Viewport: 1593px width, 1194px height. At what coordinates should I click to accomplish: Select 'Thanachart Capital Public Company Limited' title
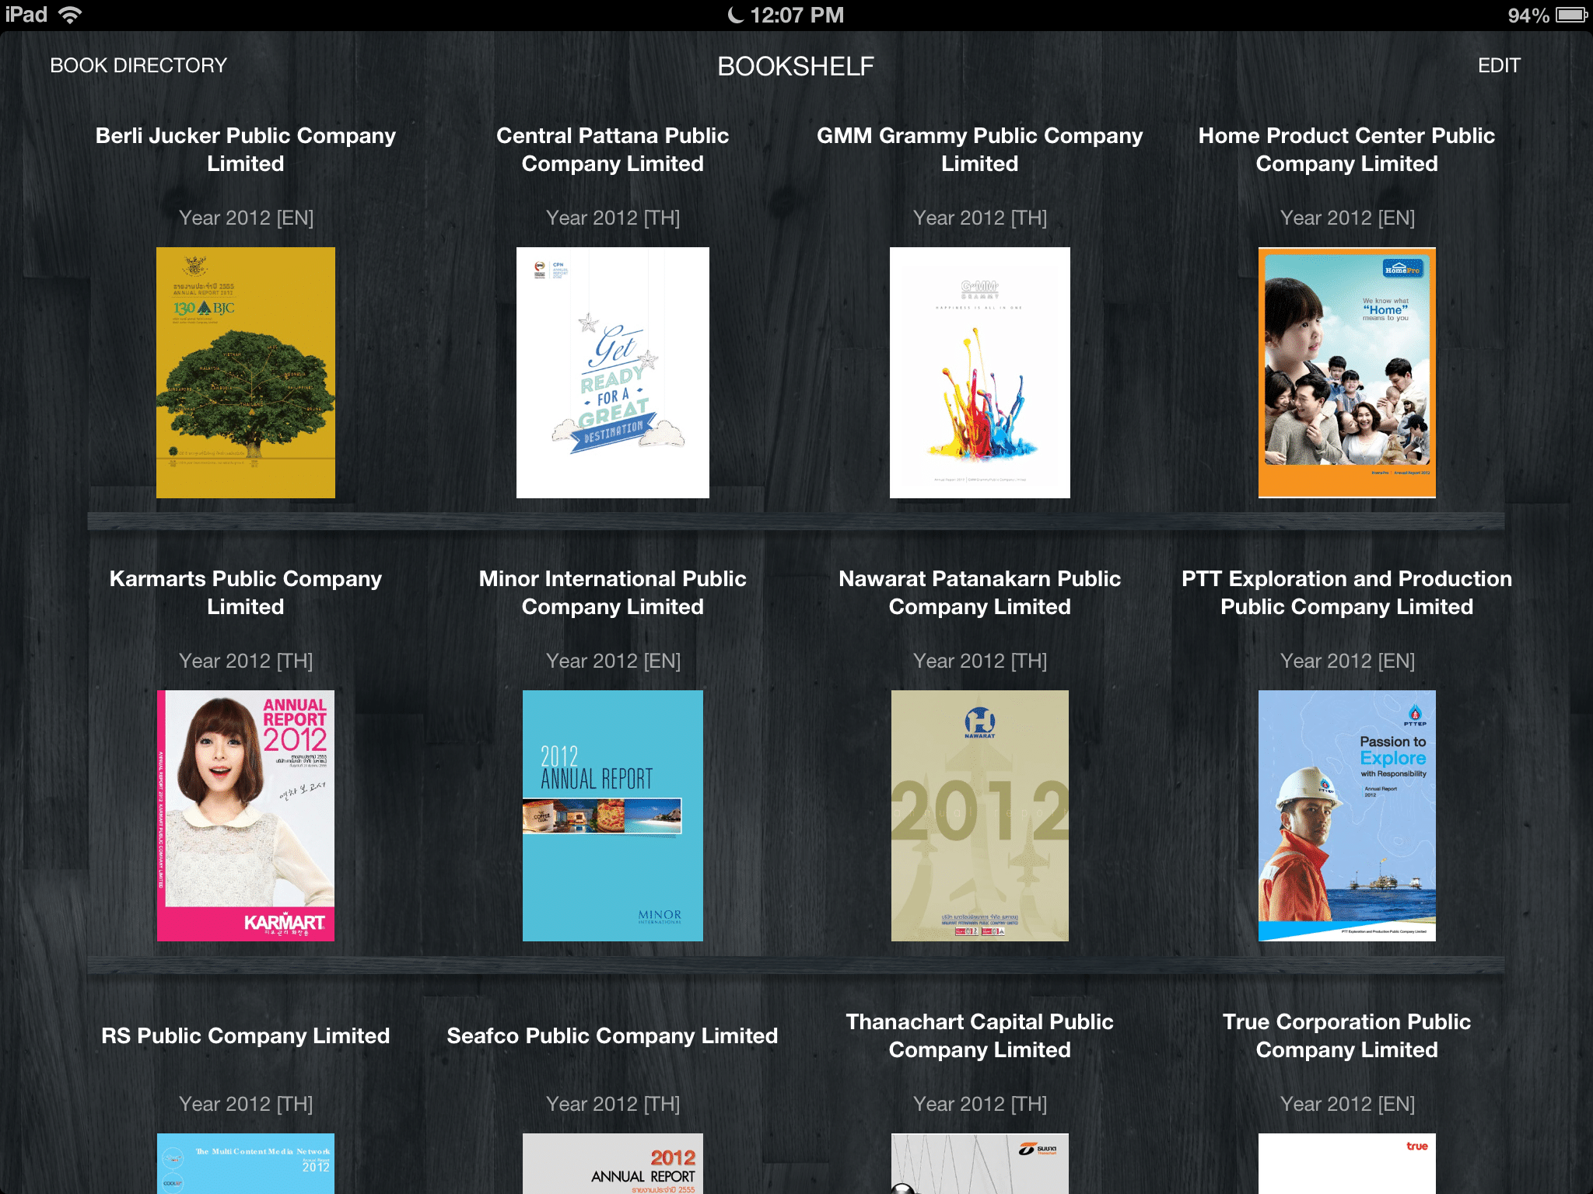pos(980,1035)
